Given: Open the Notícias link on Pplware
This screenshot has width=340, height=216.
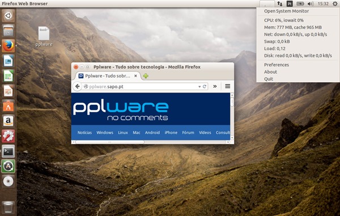Looking at the screenshot, I should [x=84, y=133].
